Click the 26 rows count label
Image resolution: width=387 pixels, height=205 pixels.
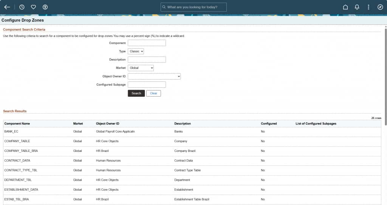(x=376, y=118)
